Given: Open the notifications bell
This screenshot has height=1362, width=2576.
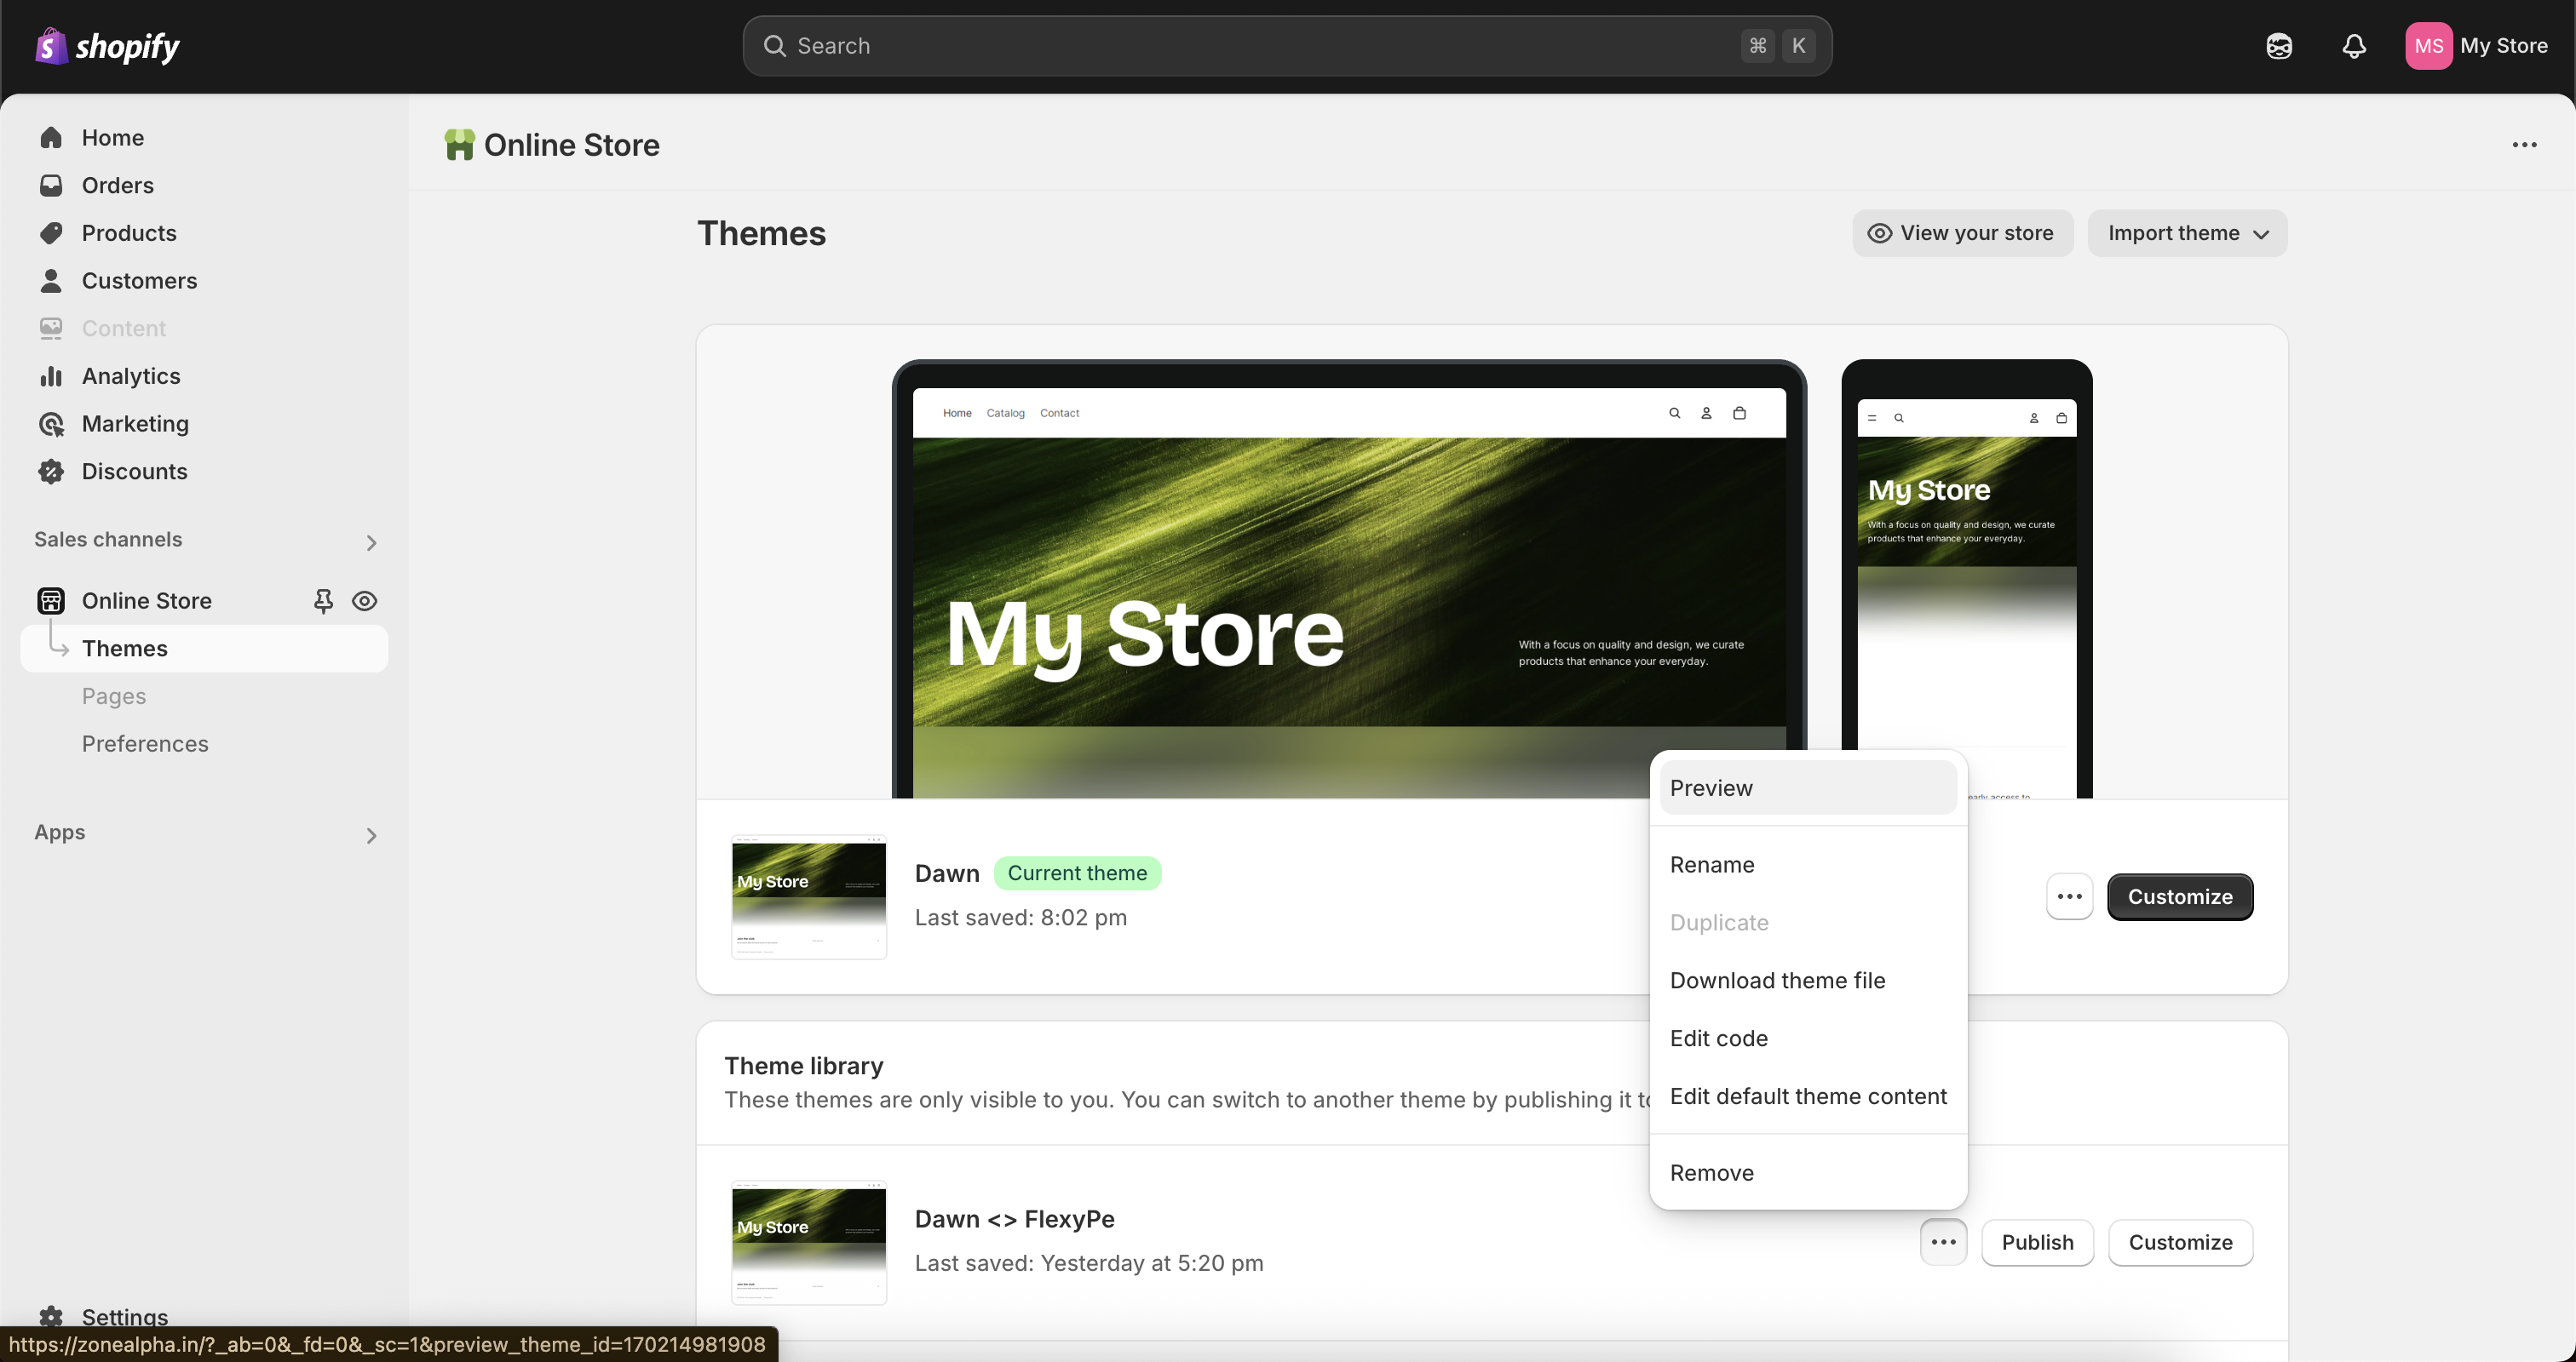Looking at the screenshot, I should [x=2354, y=46].
